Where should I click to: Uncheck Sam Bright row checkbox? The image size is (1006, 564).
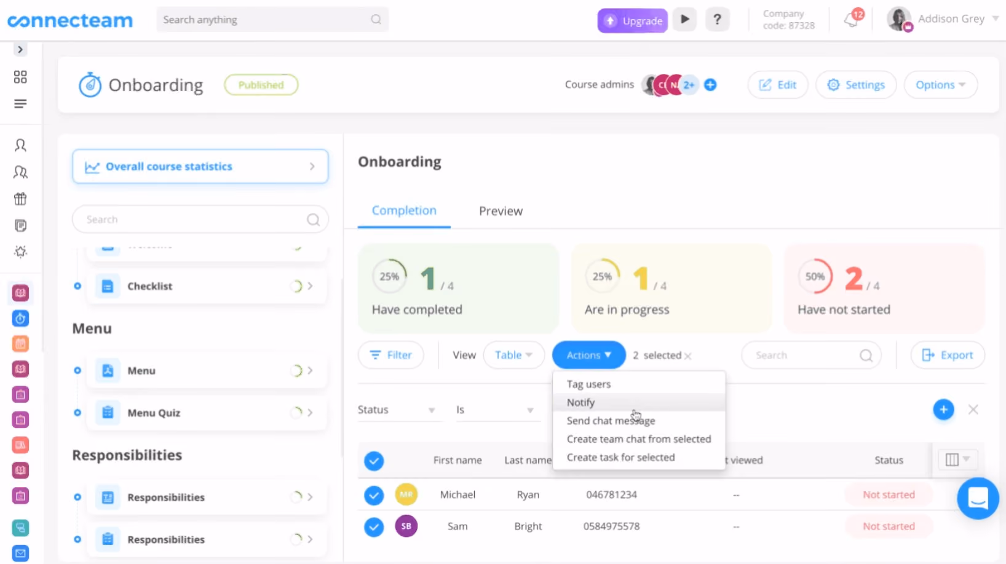pyautogui.click(x=374, y=527)
